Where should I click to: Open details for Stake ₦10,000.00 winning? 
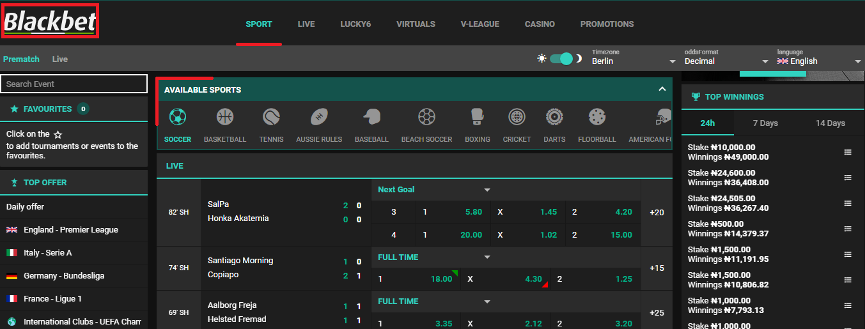848,152
